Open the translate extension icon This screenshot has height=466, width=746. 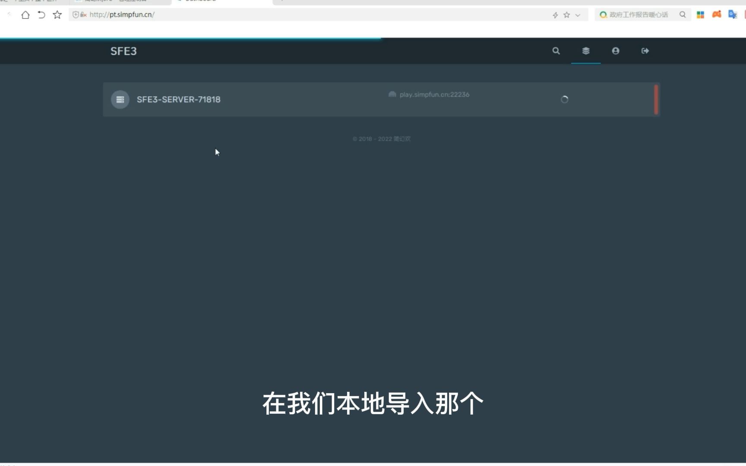733,14
